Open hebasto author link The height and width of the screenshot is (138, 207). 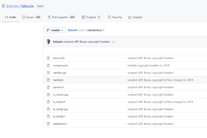pyautogui.click(x=58, y=42)
